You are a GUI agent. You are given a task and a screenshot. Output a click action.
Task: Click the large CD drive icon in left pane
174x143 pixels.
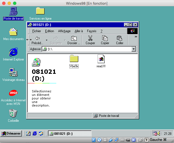click(36, 62)
